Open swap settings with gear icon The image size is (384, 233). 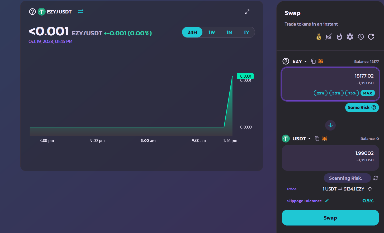coord(350,37)
